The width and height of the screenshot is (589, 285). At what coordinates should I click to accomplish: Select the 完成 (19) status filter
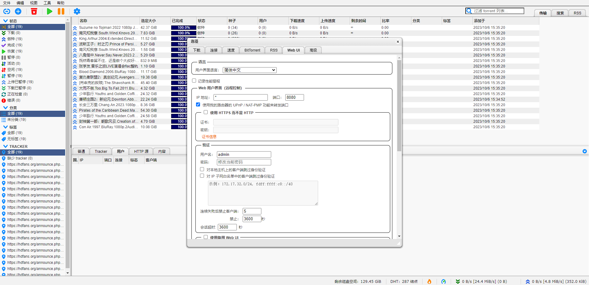point(15,45)
